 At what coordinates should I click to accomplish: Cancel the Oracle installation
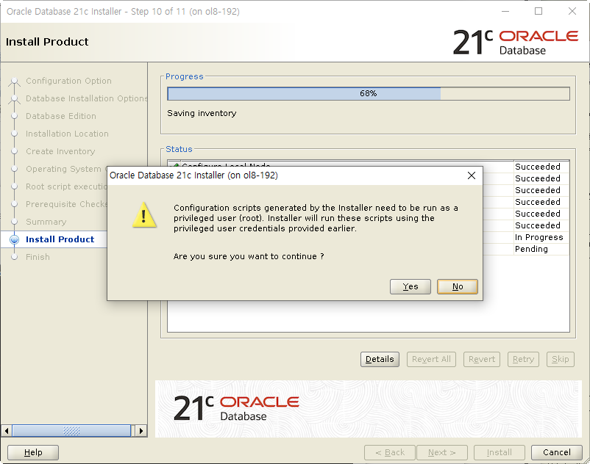pos(557,452)
